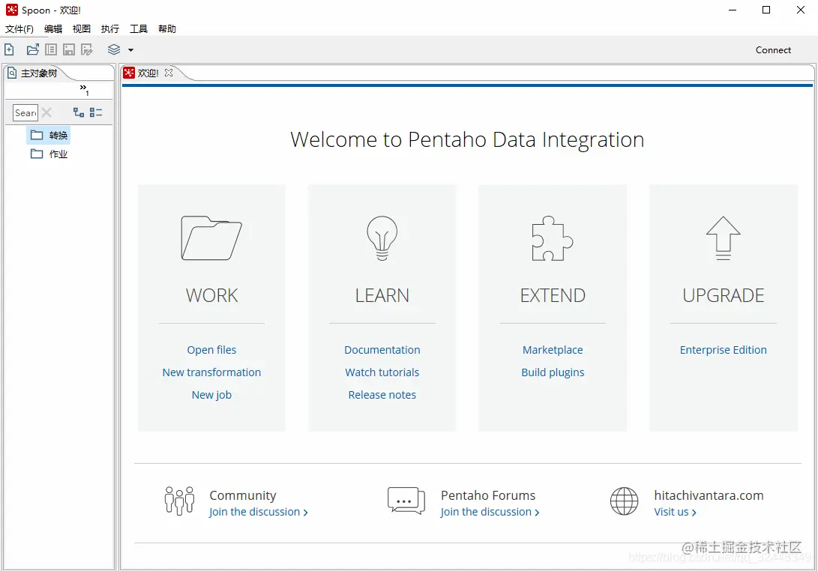Screen dimensions: 818x571
Task: Click the New transformation link
Action: [211, 372]
